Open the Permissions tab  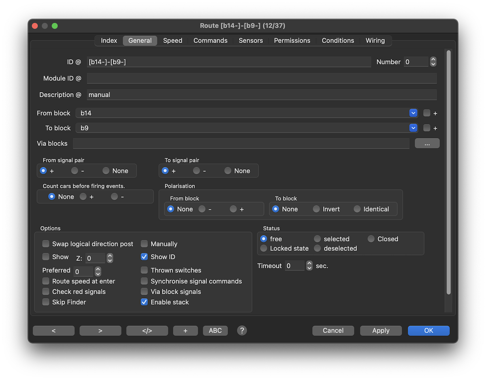292,41
